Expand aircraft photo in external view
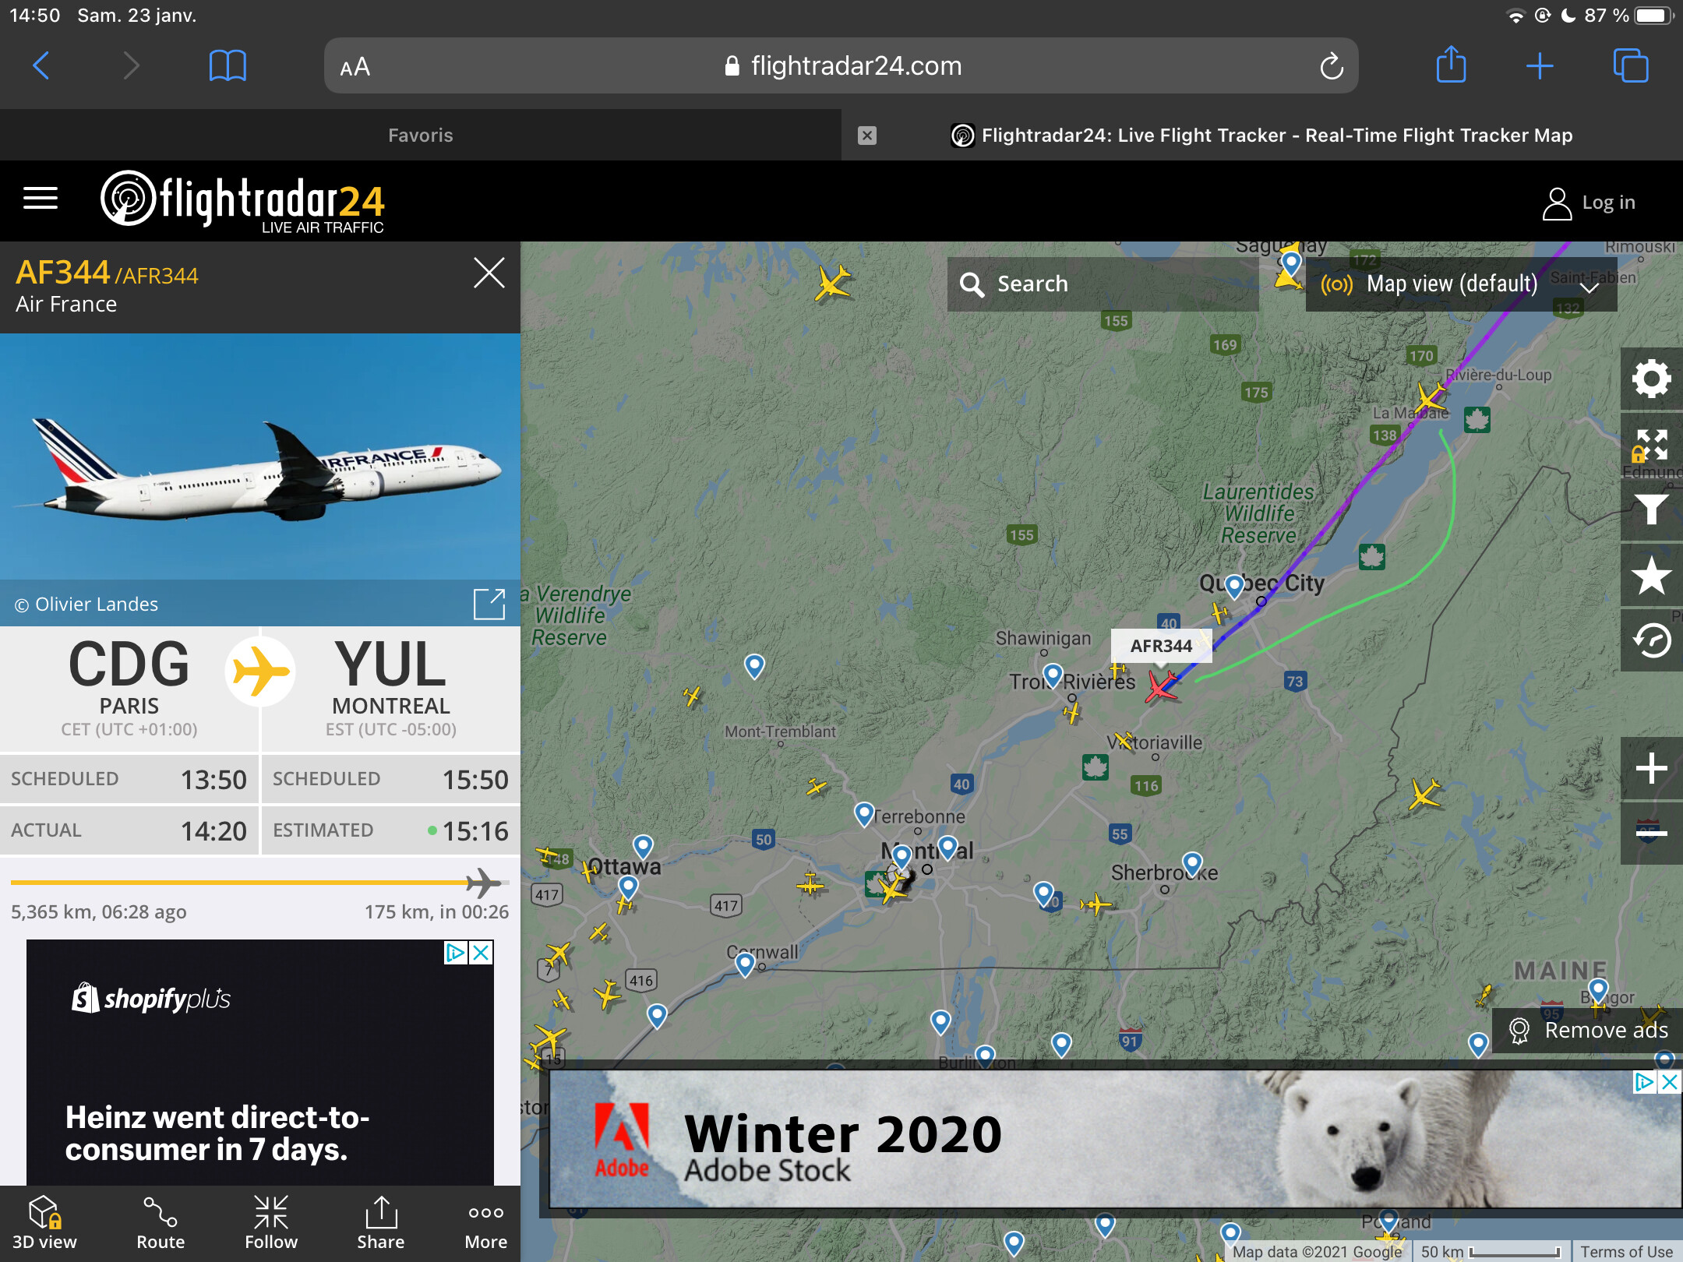This screenshot has height=1262, width=1683. click(489, 604)
